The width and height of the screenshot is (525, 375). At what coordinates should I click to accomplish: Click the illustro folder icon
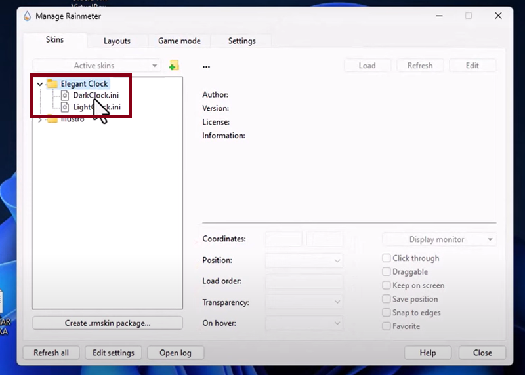point(52,119)
